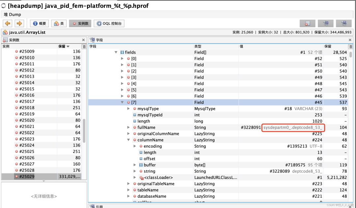The image size is (356, 208).
Task: Click the red circle icon of [7]
Action: coord(129,103)
